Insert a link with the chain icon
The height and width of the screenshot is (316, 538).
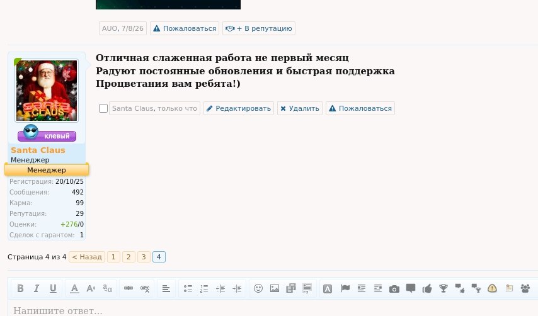click(x=129, y=288)
